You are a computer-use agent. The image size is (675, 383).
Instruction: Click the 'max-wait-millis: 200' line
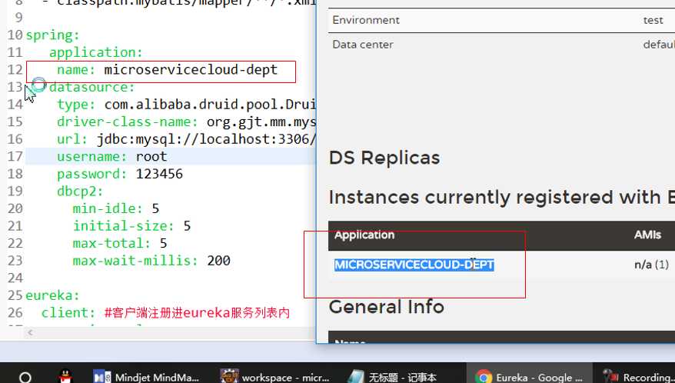151,261
